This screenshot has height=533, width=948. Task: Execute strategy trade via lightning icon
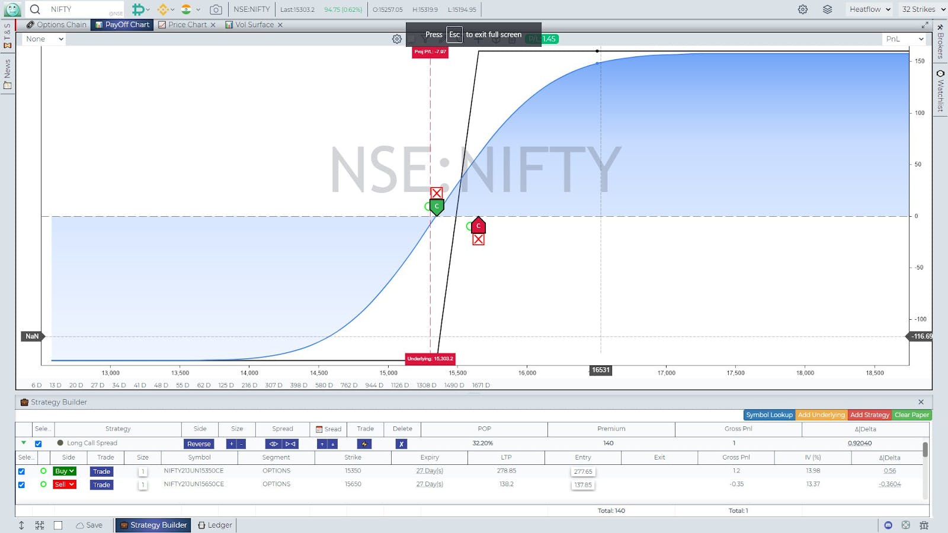pos(364,444)
